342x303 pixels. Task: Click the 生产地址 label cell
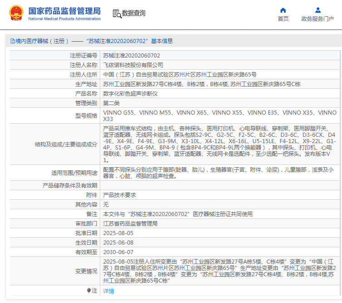[55, 84]
